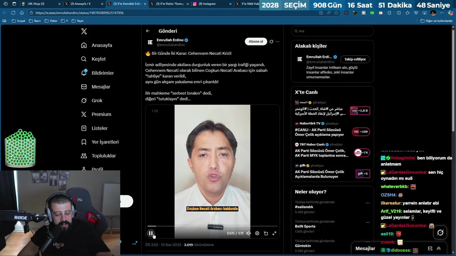
Task: Click Abone ol subscribe button
Action: point(256,42)
